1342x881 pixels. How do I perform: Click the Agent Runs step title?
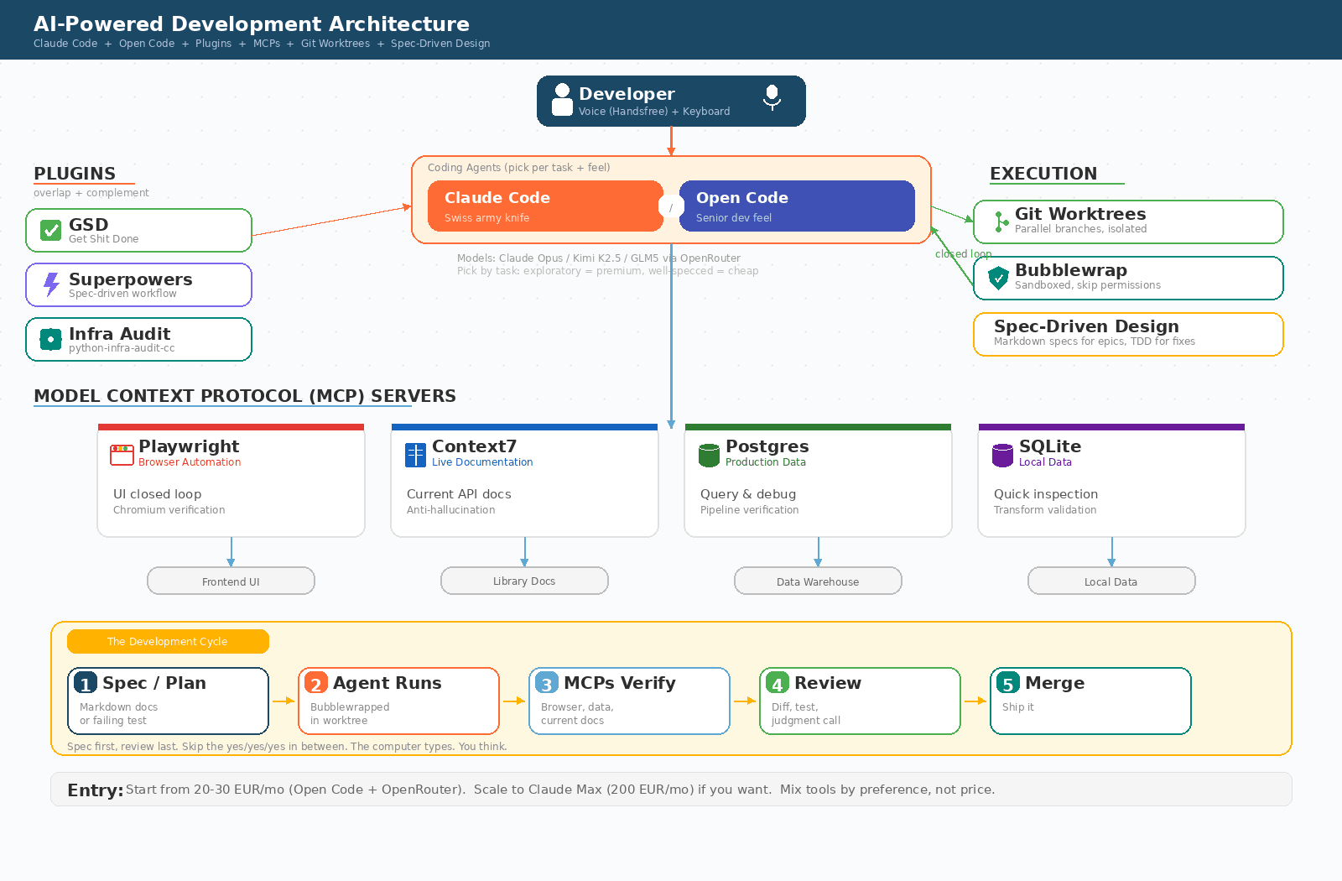point(387,683)
